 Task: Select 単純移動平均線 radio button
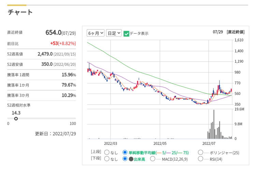[125, 152]
